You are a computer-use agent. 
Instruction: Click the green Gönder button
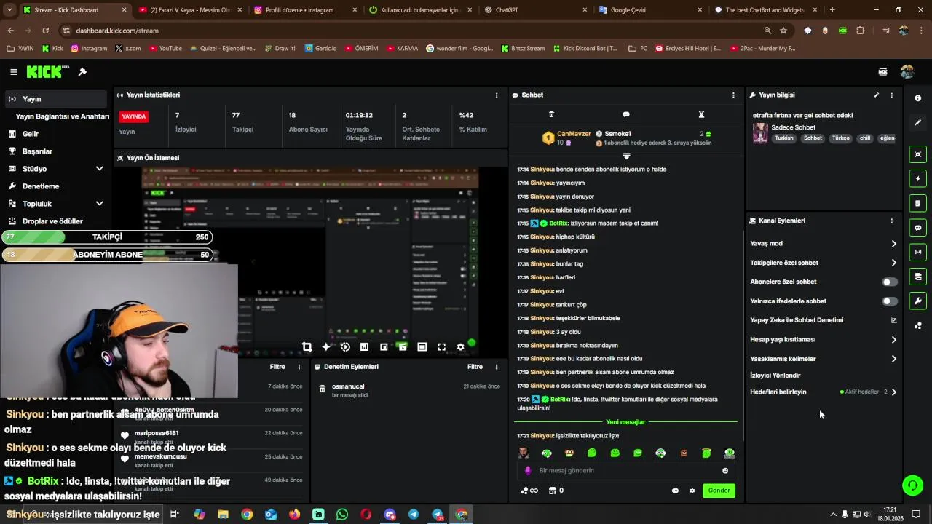719,491
